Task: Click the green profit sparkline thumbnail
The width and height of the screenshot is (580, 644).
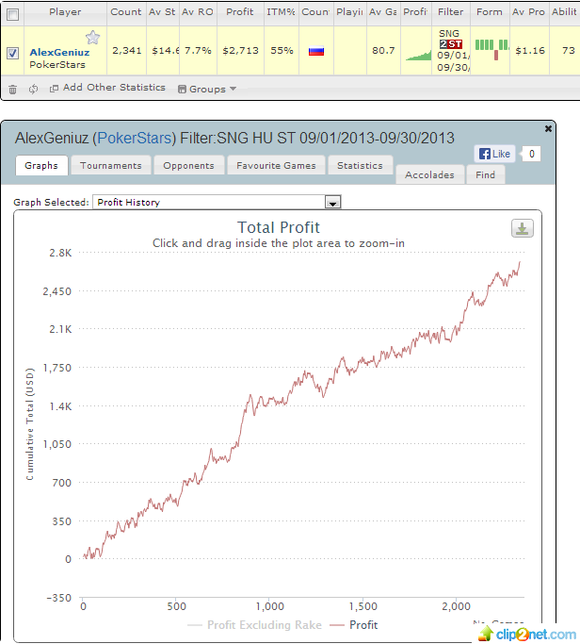Action: (418, 55)
